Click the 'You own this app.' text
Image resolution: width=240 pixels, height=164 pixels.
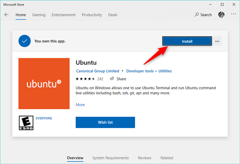[x=50, y=41]
